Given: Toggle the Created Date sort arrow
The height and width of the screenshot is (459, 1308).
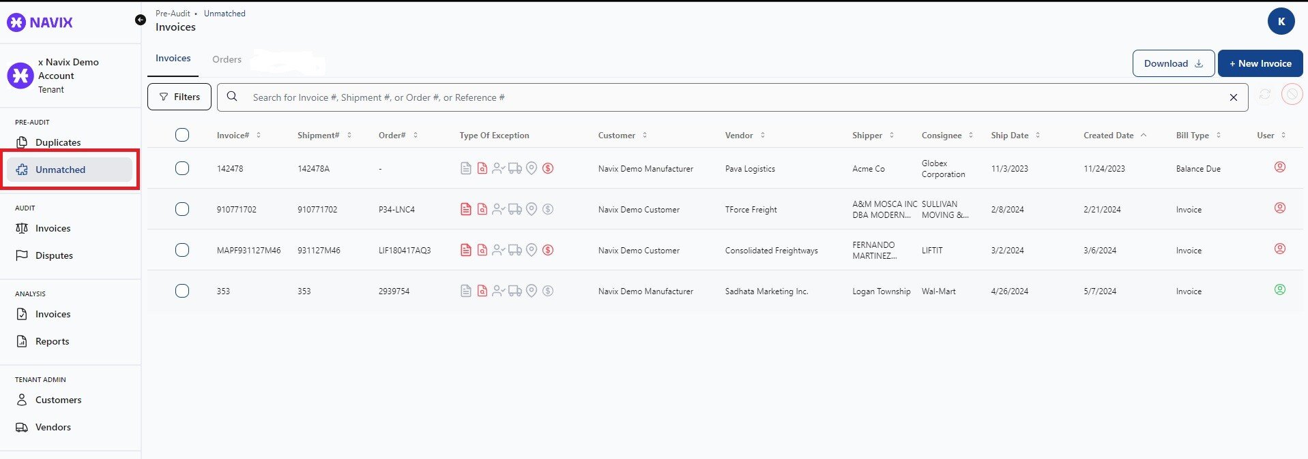Looking at the screenshot, I should (1144, 136).
